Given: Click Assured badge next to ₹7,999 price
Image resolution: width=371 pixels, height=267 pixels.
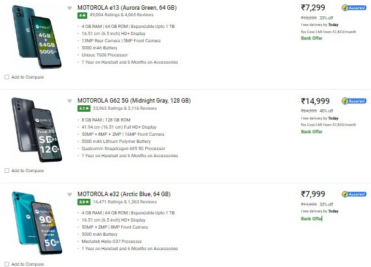Looking at the screenshot, I should (354, 194).
